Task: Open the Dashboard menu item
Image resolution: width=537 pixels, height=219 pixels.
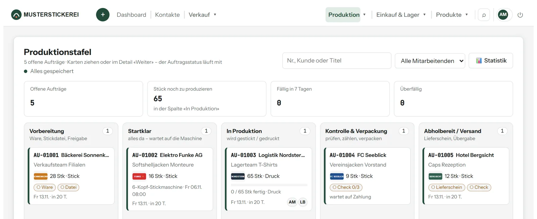Action: (x=132, y=15)
